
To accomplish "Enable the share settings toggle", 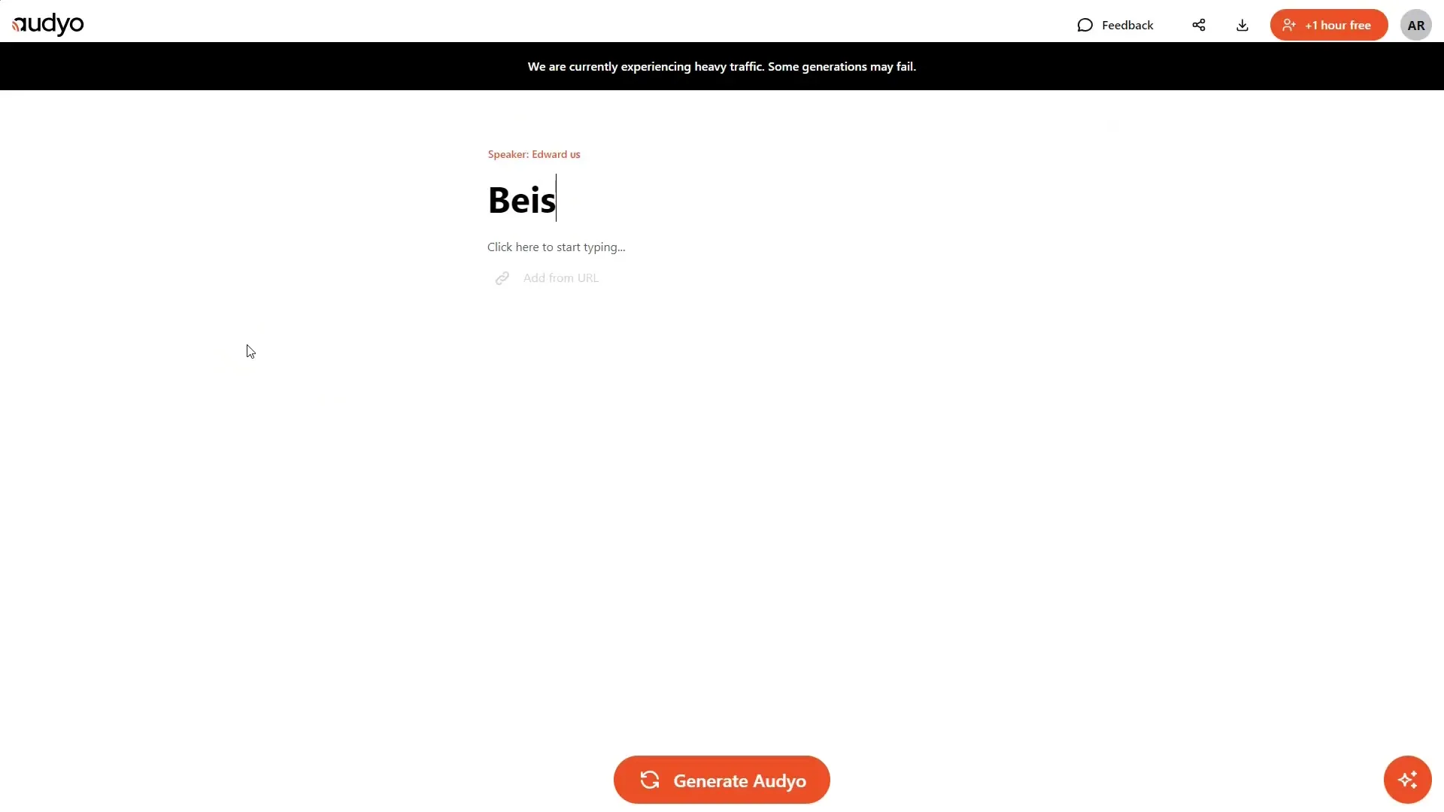I will click(1199, 25).
